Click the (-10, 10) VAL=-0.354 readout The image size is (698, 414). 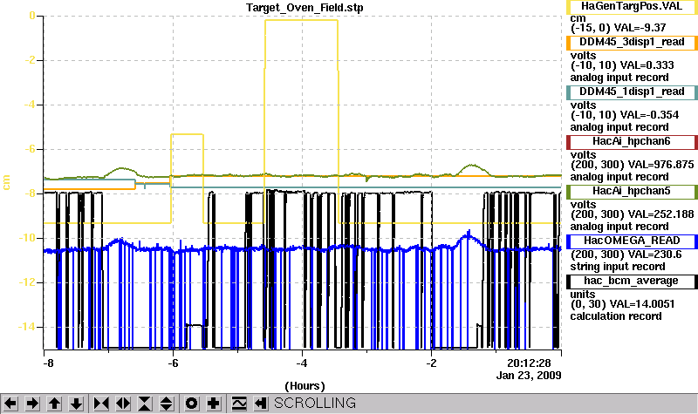pos(625,115)
